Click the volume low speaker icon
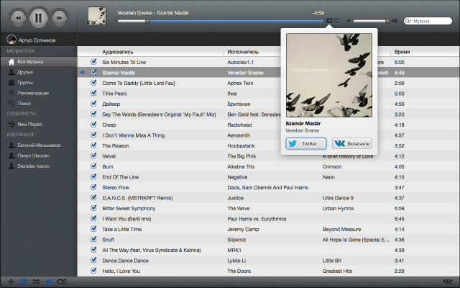 348,21
